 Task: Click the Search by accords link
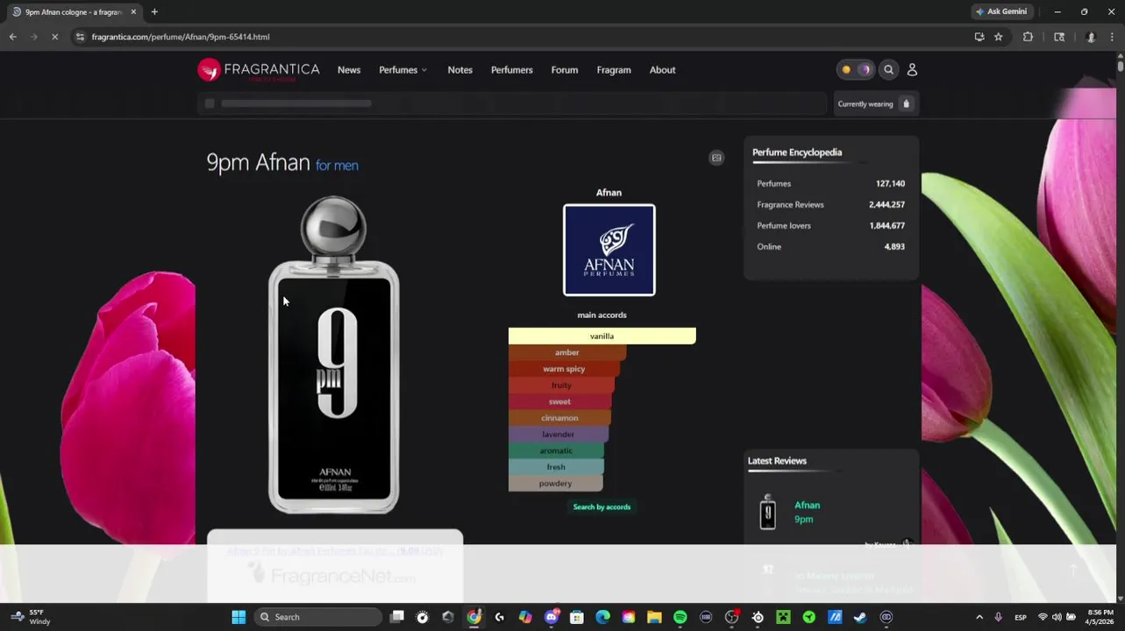(602, 507)
